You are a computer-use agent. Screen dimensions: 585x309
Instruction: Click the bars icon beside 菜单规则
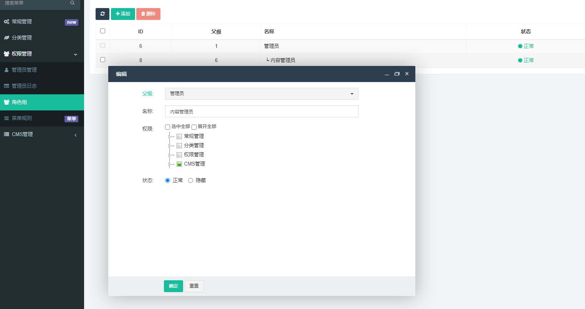coord(7,118)
